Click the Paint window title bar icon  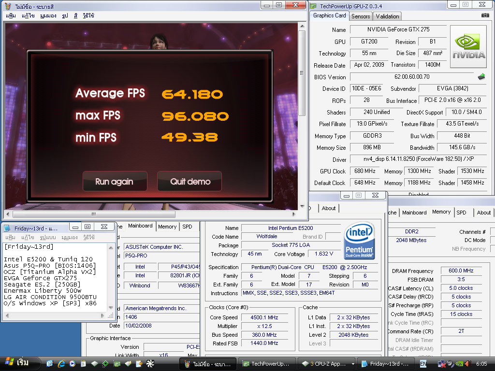coord(8,6)
